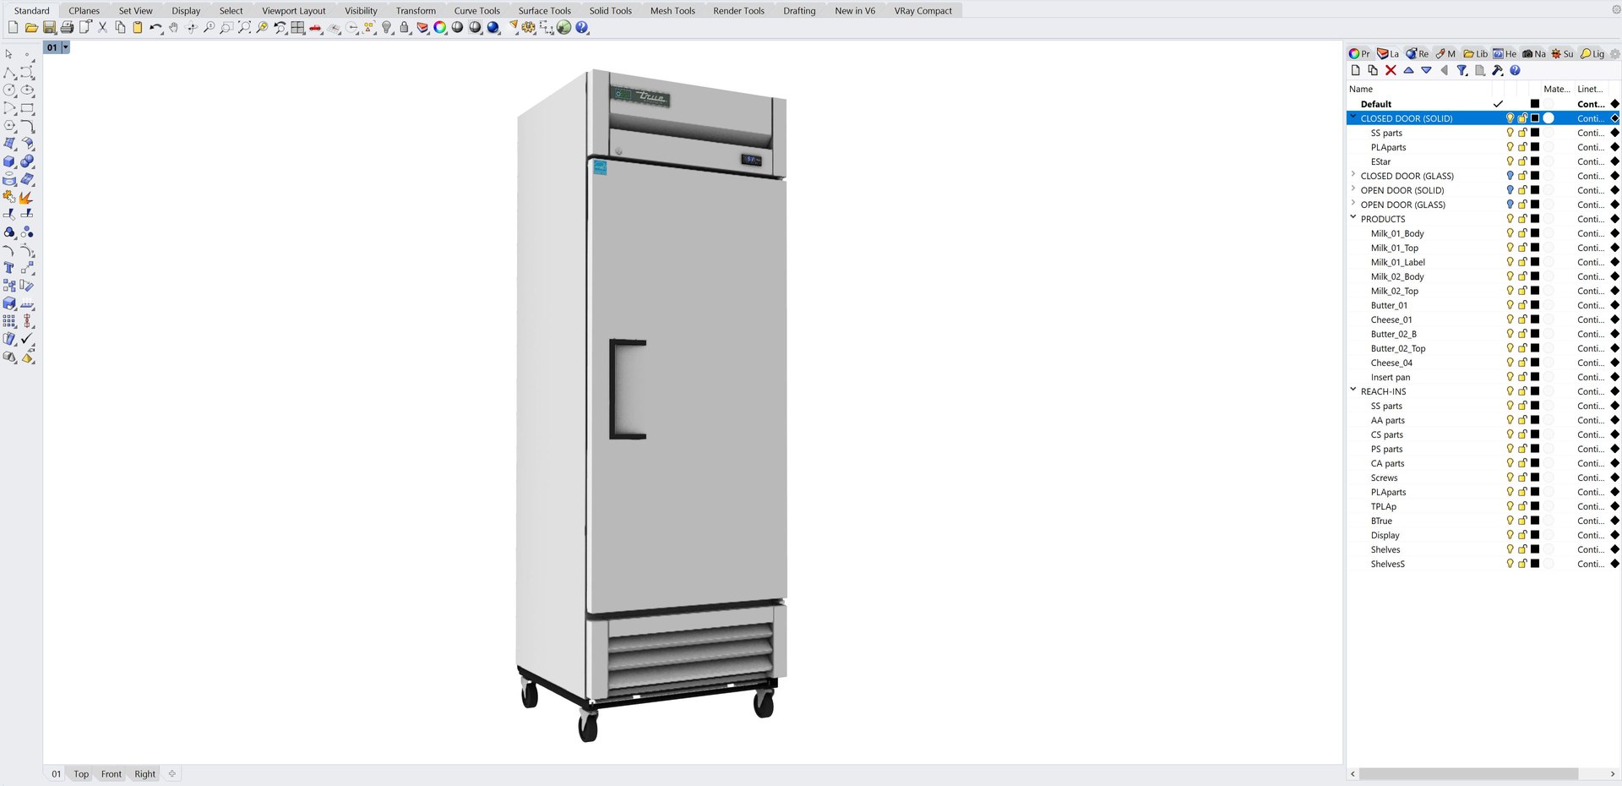Click the four-viewport layout icon
This screenshot has height=786, width=1622.
[x=297, y=28]
